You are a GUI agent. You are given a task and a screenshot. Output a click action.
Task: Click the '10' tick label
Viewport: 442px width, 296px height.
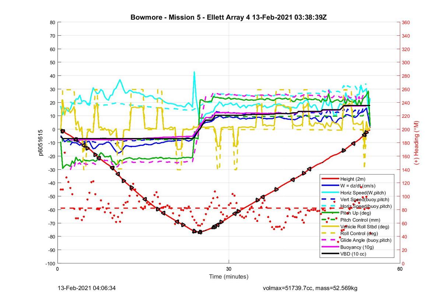pyautogui.click(x=53, y=116)
